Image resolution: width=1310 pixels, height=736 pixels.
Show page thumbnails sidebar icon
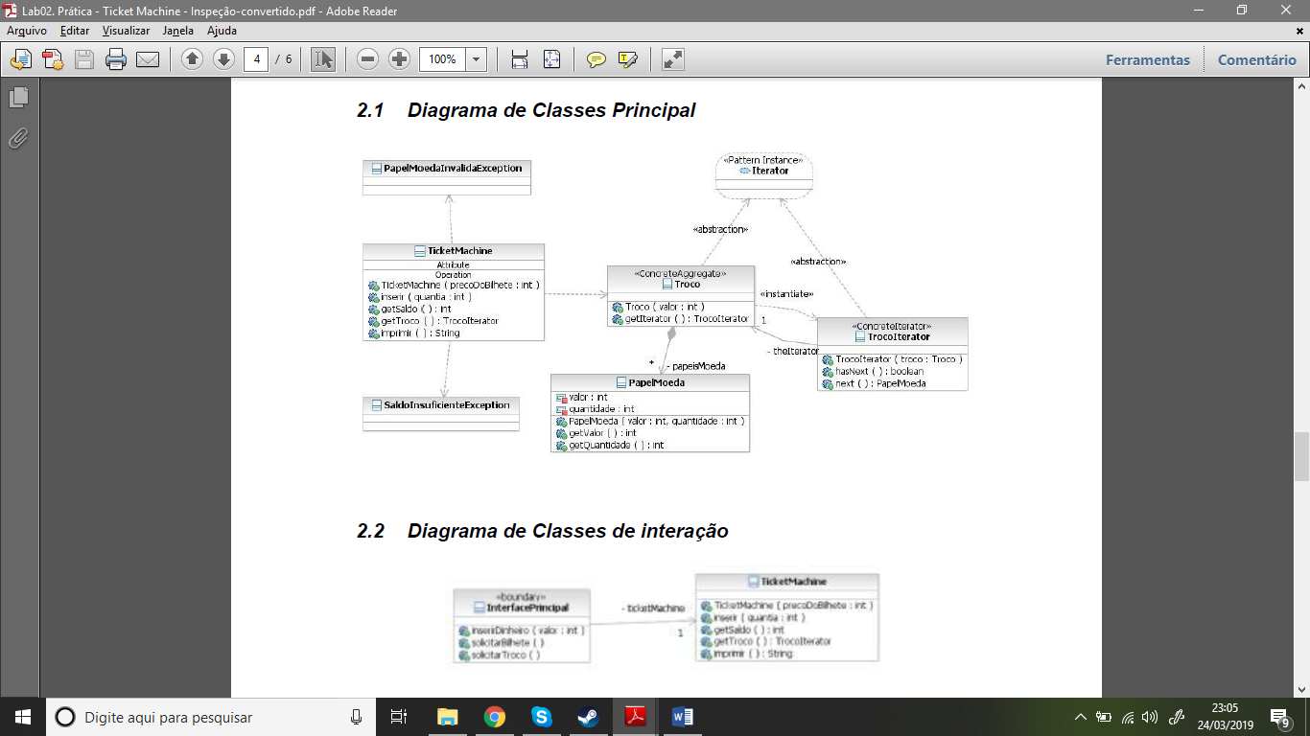coord(18,97)
